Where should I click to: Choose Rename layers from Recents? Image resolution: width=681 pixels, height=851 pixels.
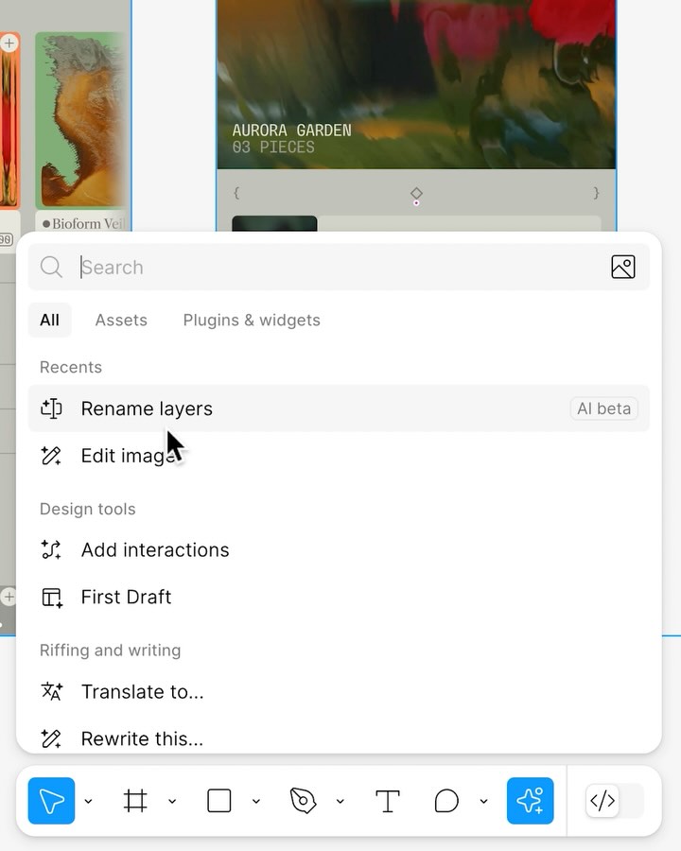[147, 408]
